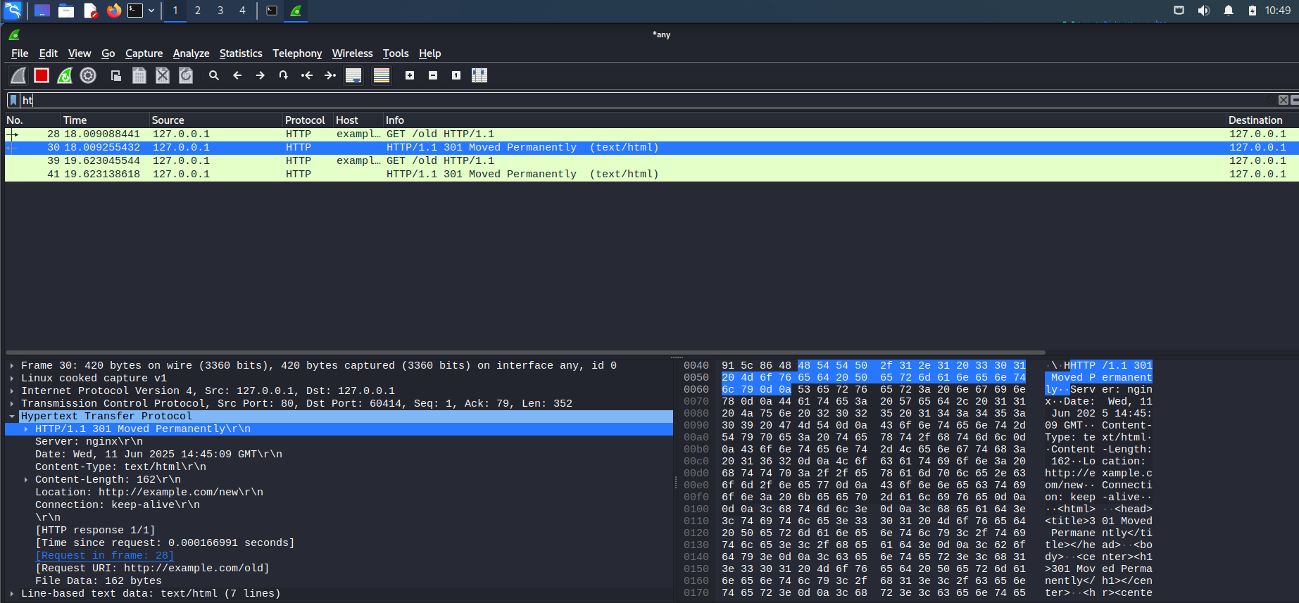This screenshot has height=603, width=1299.
Task: Open the File menu
Action: 20,53
